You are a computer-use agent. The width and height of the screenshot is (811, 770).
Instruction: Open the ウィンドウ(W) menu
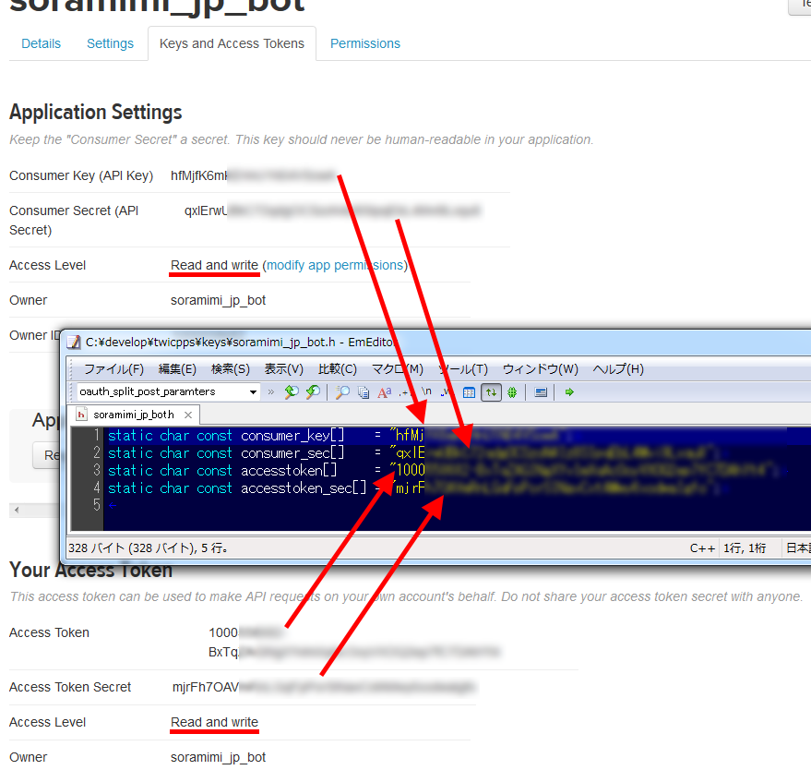(x=540, y=369)
